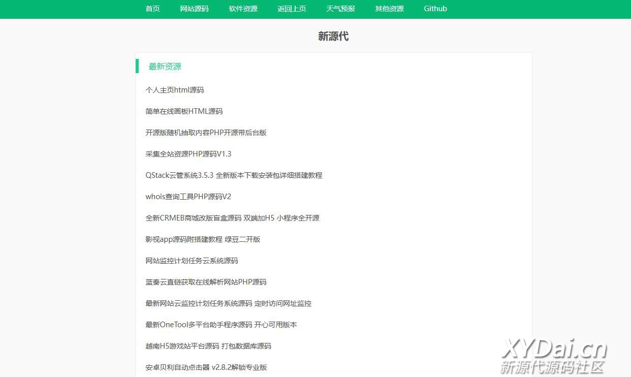Select whois查询工具PHP源码V2 link
This screenshot has height=377, width=631.
[188, 197]
